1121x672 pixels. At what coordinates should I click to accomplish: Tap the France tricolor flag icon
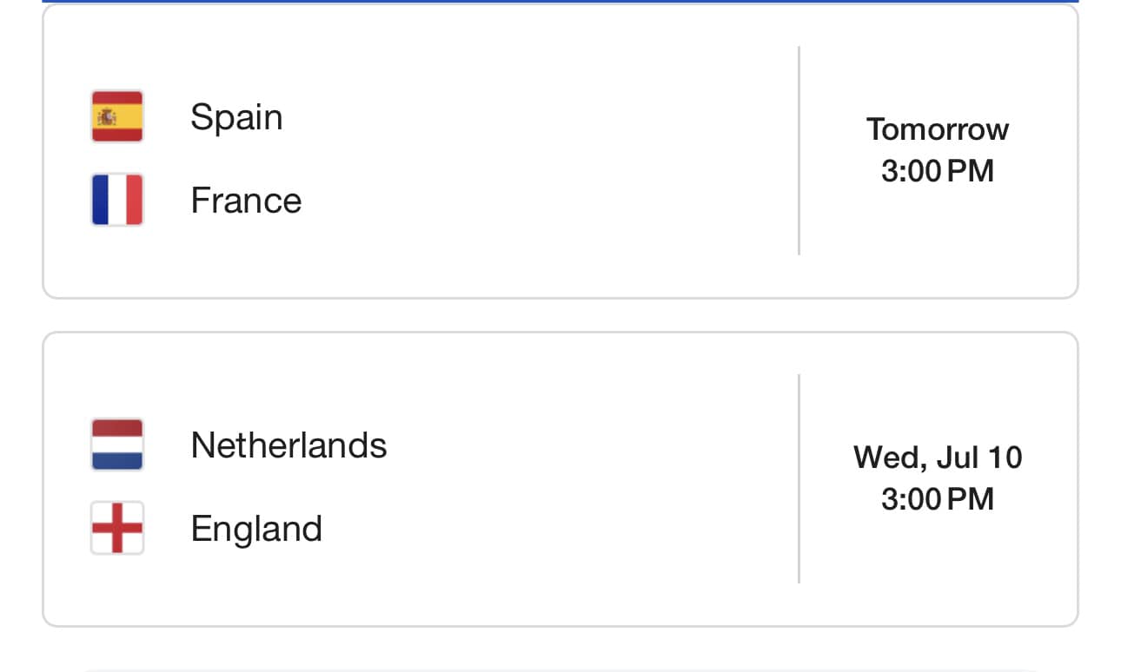coord(117,200)
